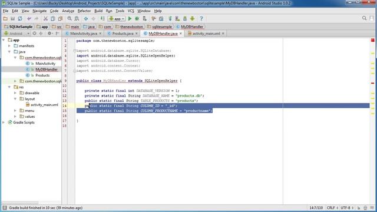
Task: Click the project panel settings gear
Action: tap(49, 34)
